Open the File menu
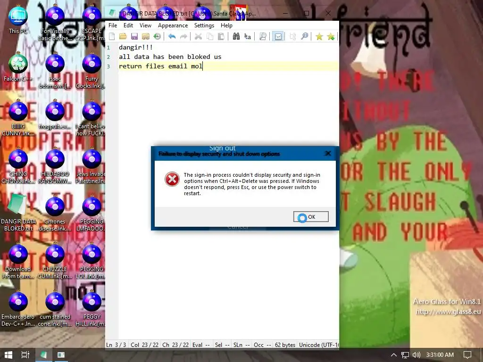The height and width of the screenshot is (362, 483). pos(113,25)
